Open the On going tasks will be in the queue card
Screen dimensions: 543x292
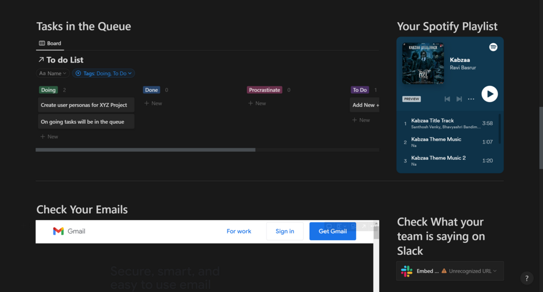point(86,121)
